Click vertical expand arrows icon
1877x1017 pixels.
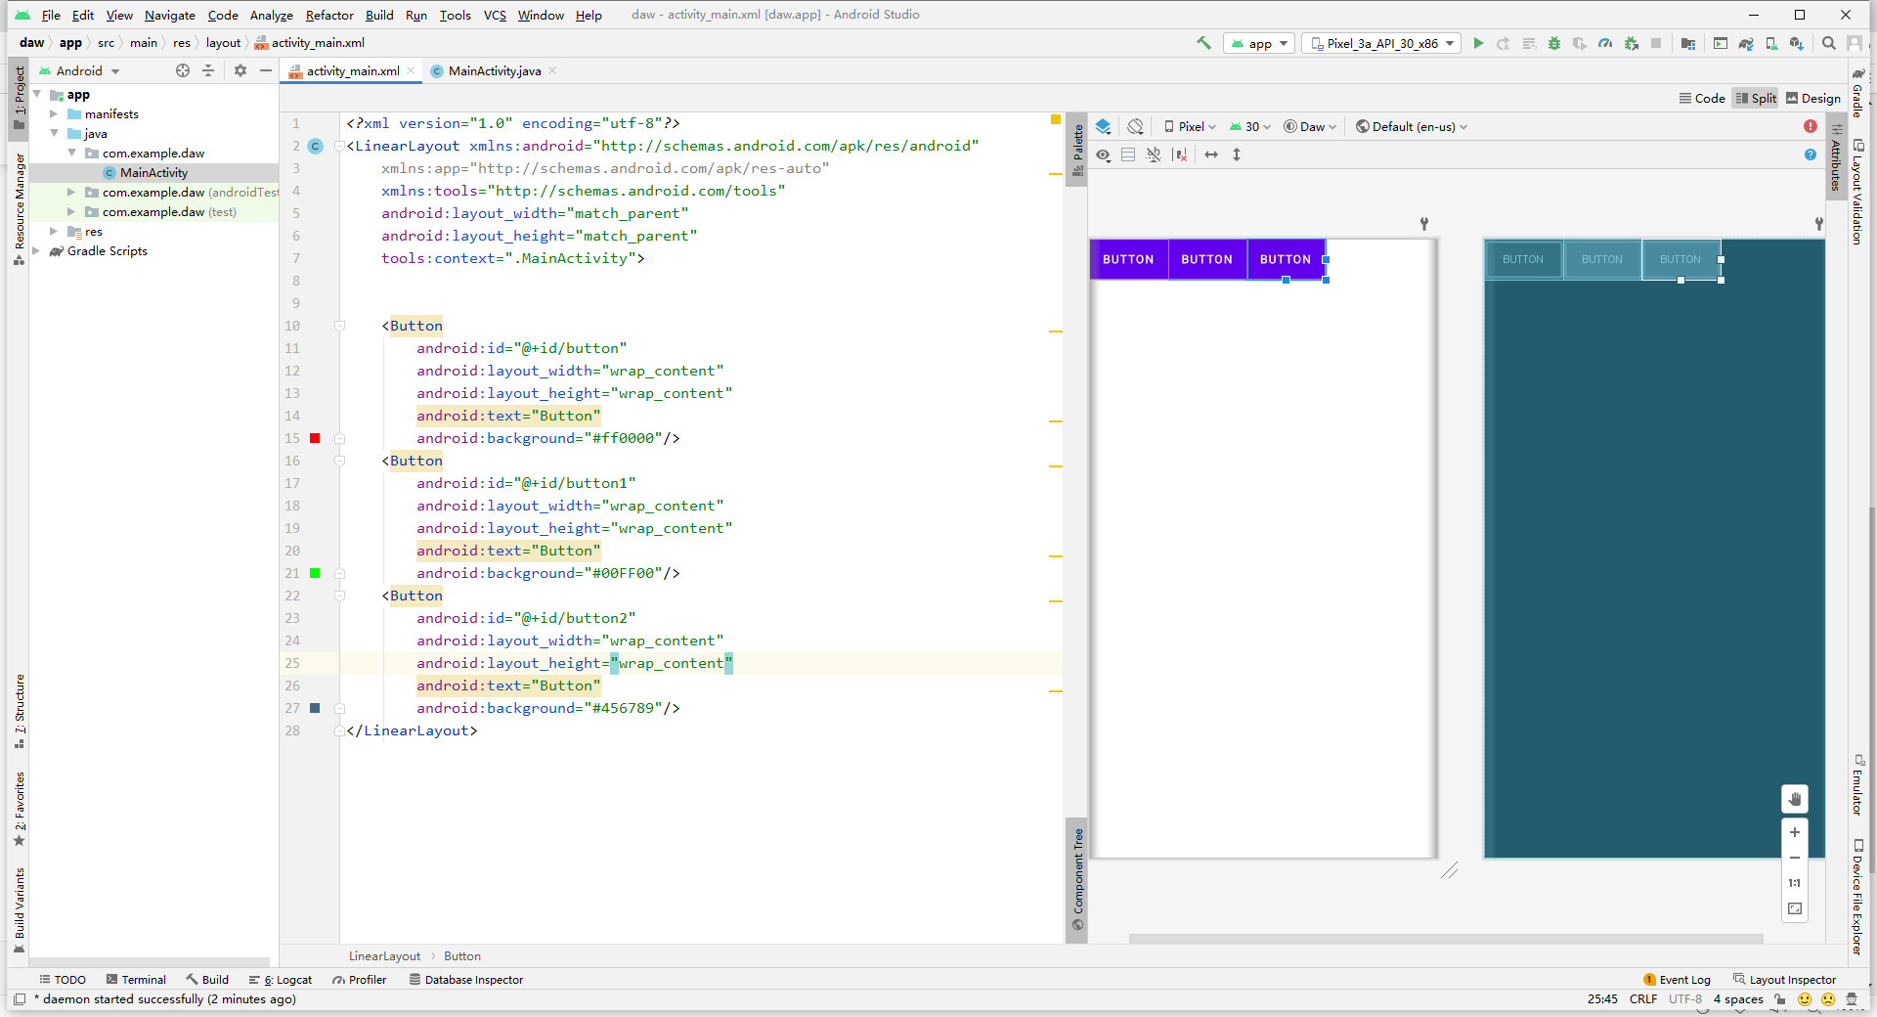[1237, 155]
